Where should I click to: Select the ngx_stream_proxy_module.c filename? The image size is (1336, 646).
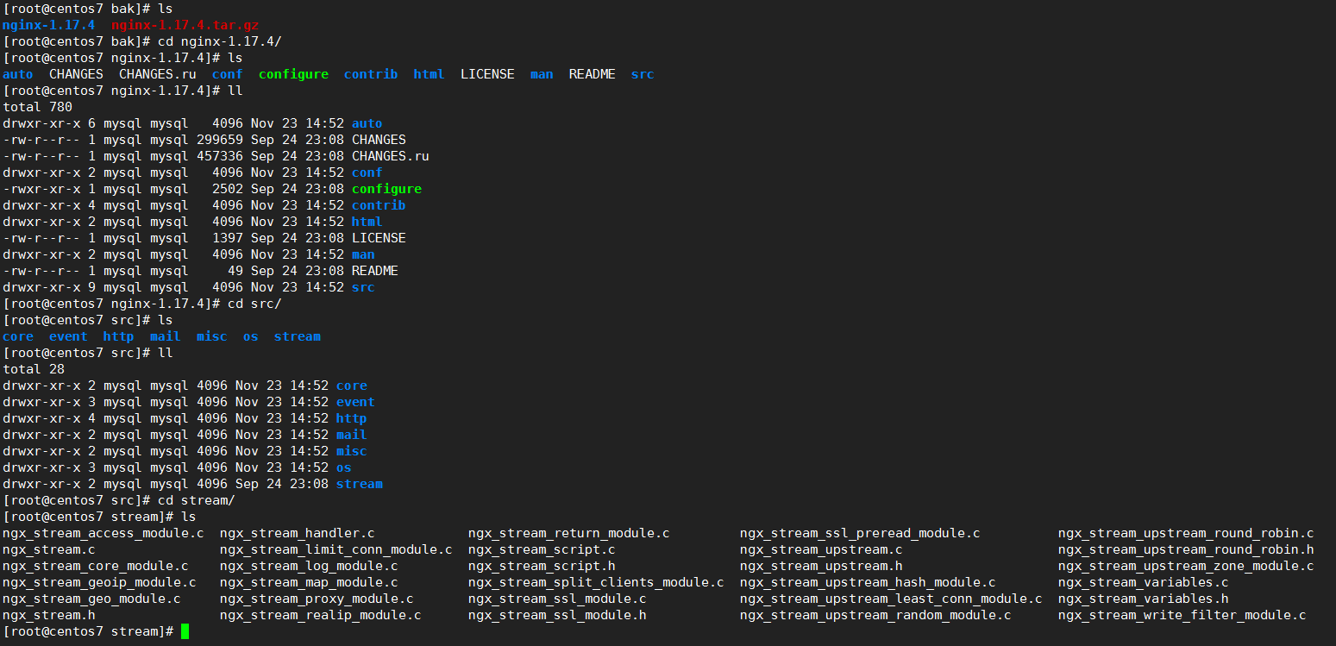pyautogui.click(x=317, y=599)
